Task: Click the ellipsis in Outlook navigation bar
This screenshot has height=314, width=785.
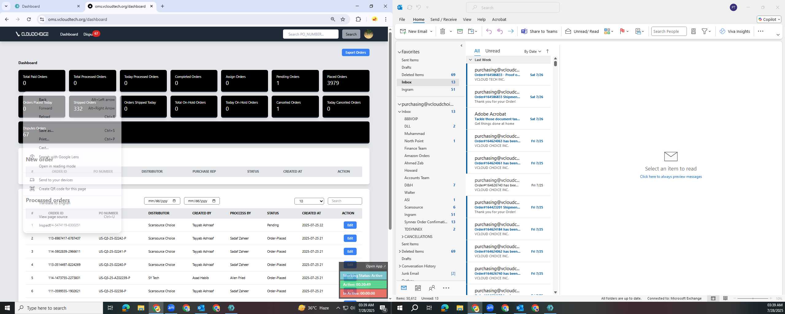Action: point(446,288)
